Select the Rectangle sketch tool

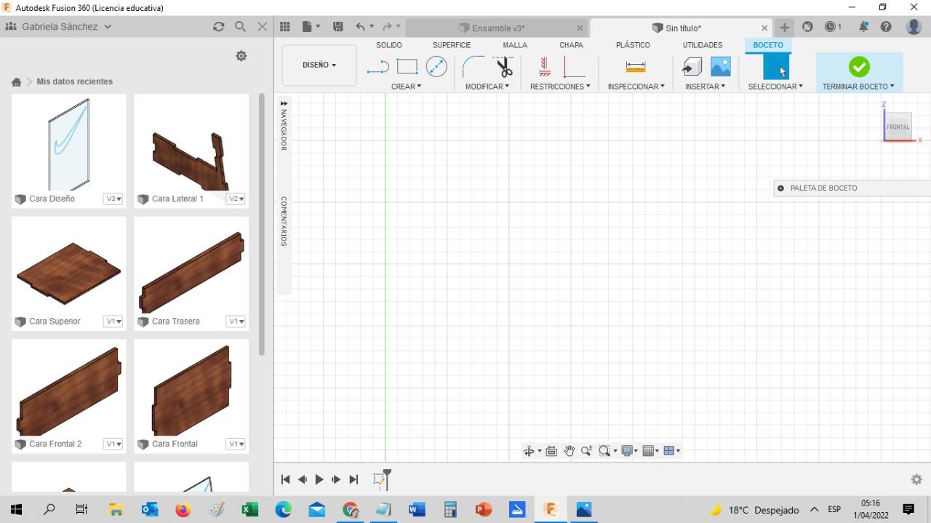(x=407, y=67)
